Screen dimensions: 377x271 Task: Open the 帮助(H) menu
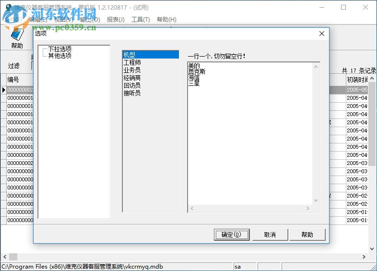coord(166,20)
